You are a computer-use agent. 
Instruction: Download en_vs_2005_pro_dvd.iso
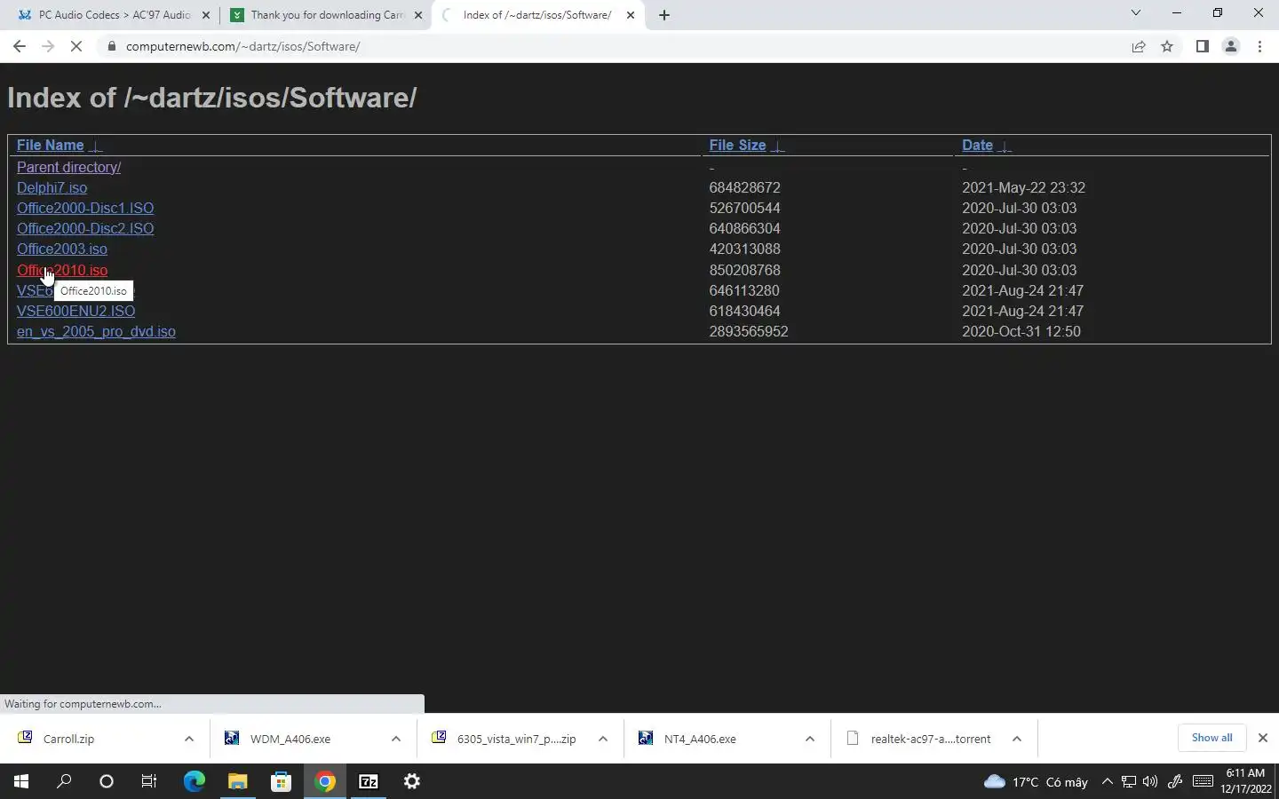pos(96,331)
